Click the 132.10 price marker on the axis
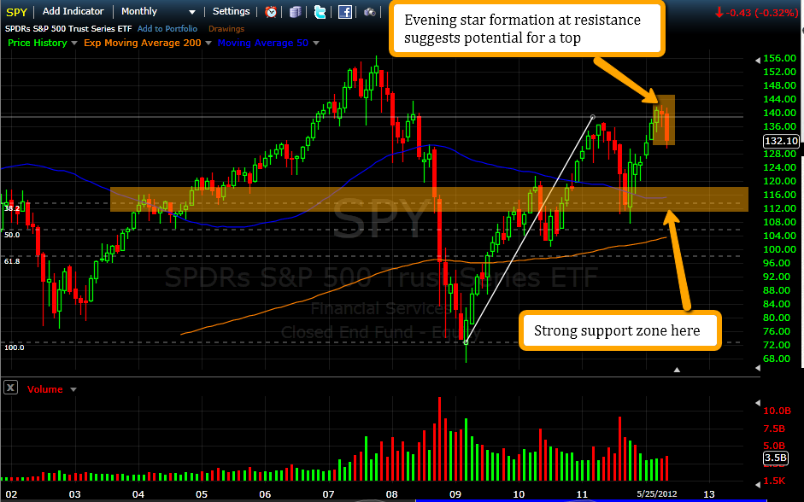804x502 pixels. point(780,141)
